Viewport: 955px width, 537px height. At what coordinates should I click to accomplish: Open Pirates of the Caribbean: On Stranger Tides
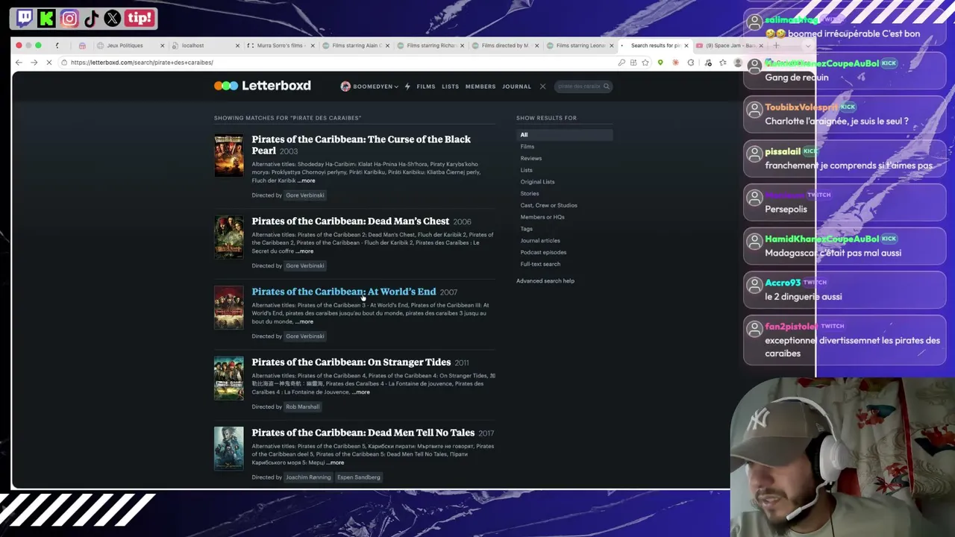[351, 362]
